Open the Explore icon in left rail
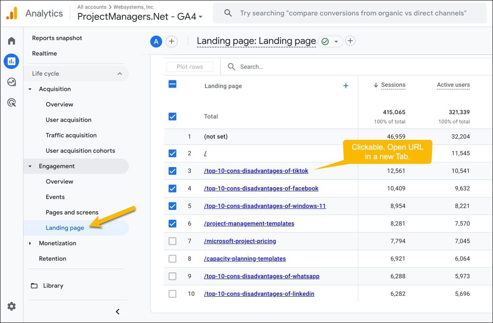Viewport: 493px width, 323px height. pos(12,82)
